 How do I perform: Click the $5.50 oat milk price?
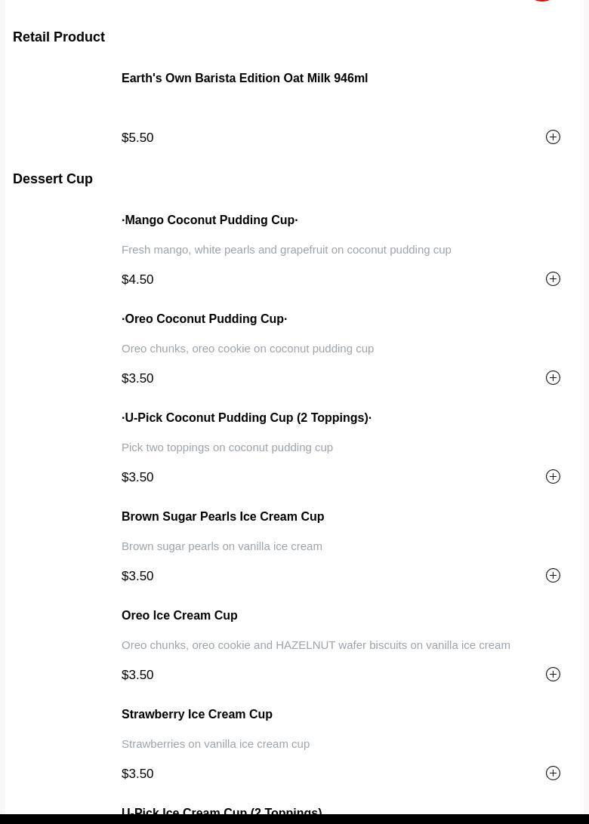coord(137,138)
